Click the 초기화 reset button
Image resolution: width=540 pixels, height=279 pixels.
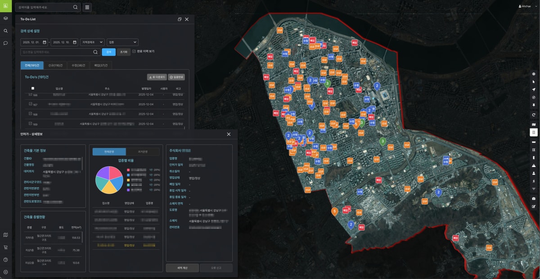click(x=123, y=52)
